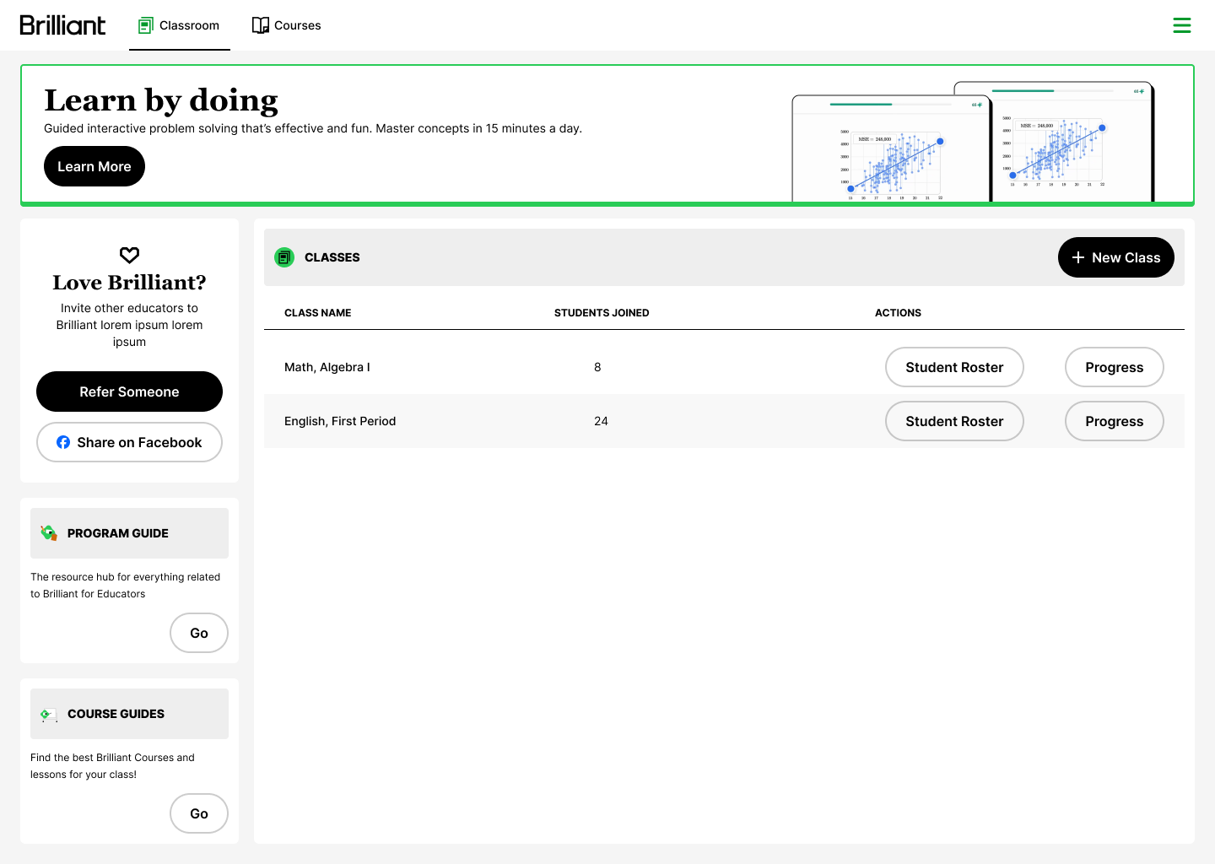Open Progress for Math, Algebra I
The height and width of the screenshot is (864, 1215).
tap(1114, 367)
